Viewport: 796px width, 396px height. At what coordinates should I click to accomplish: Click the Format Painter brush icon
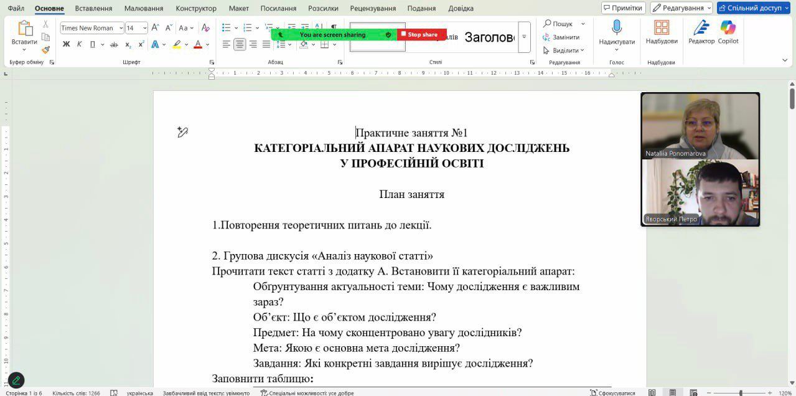coord(45,50)
